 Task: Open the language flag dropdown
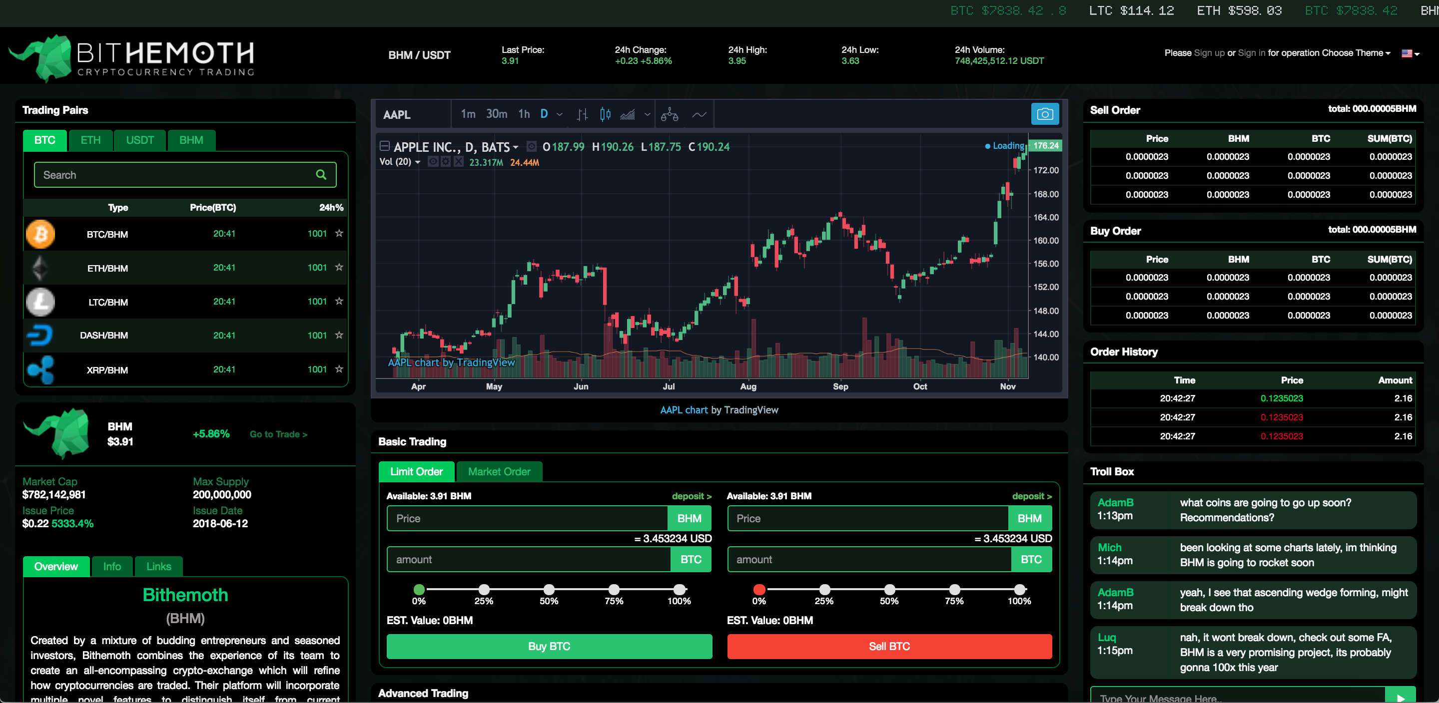pyautogui.click(x=1410, y=53)
